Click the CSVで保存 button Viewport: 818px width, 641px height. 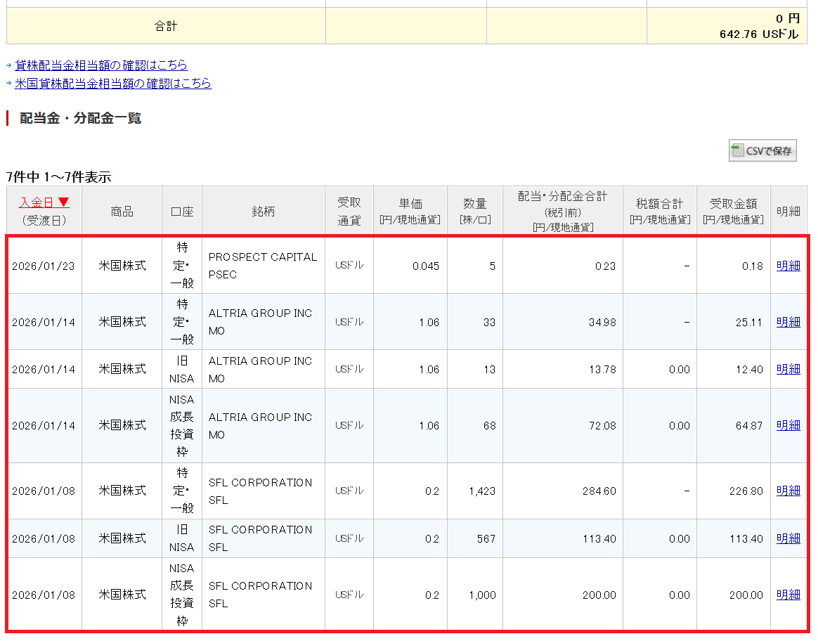click(x=762, y=150)
